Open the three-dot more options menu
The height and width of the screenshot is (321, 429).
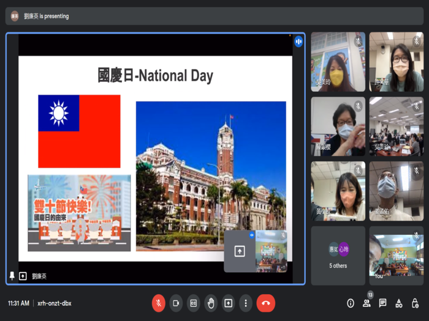click(246, 303)
